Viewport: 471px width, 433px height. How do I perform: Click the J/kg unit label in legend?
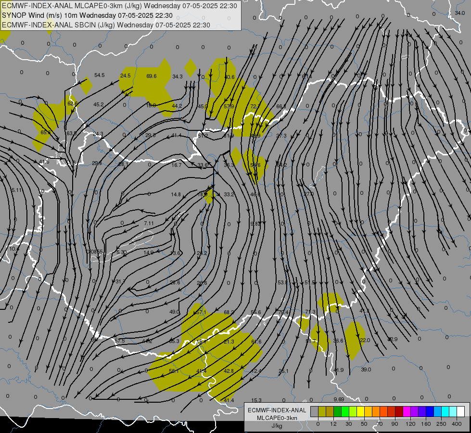[x=277, y=426]
